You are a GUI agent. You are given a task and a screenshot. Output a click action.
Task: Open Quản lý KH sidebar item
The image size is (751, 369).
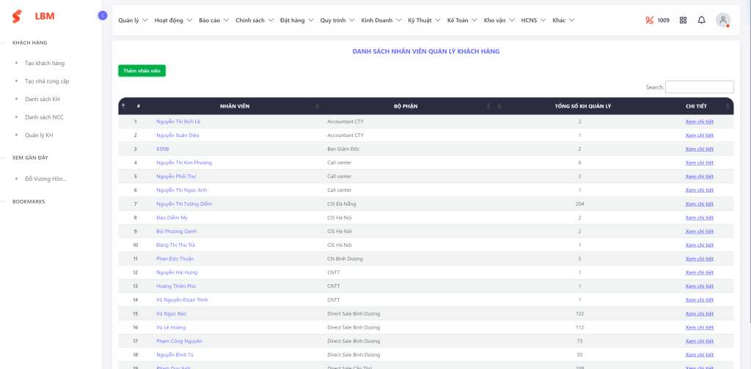pos(39,135)
